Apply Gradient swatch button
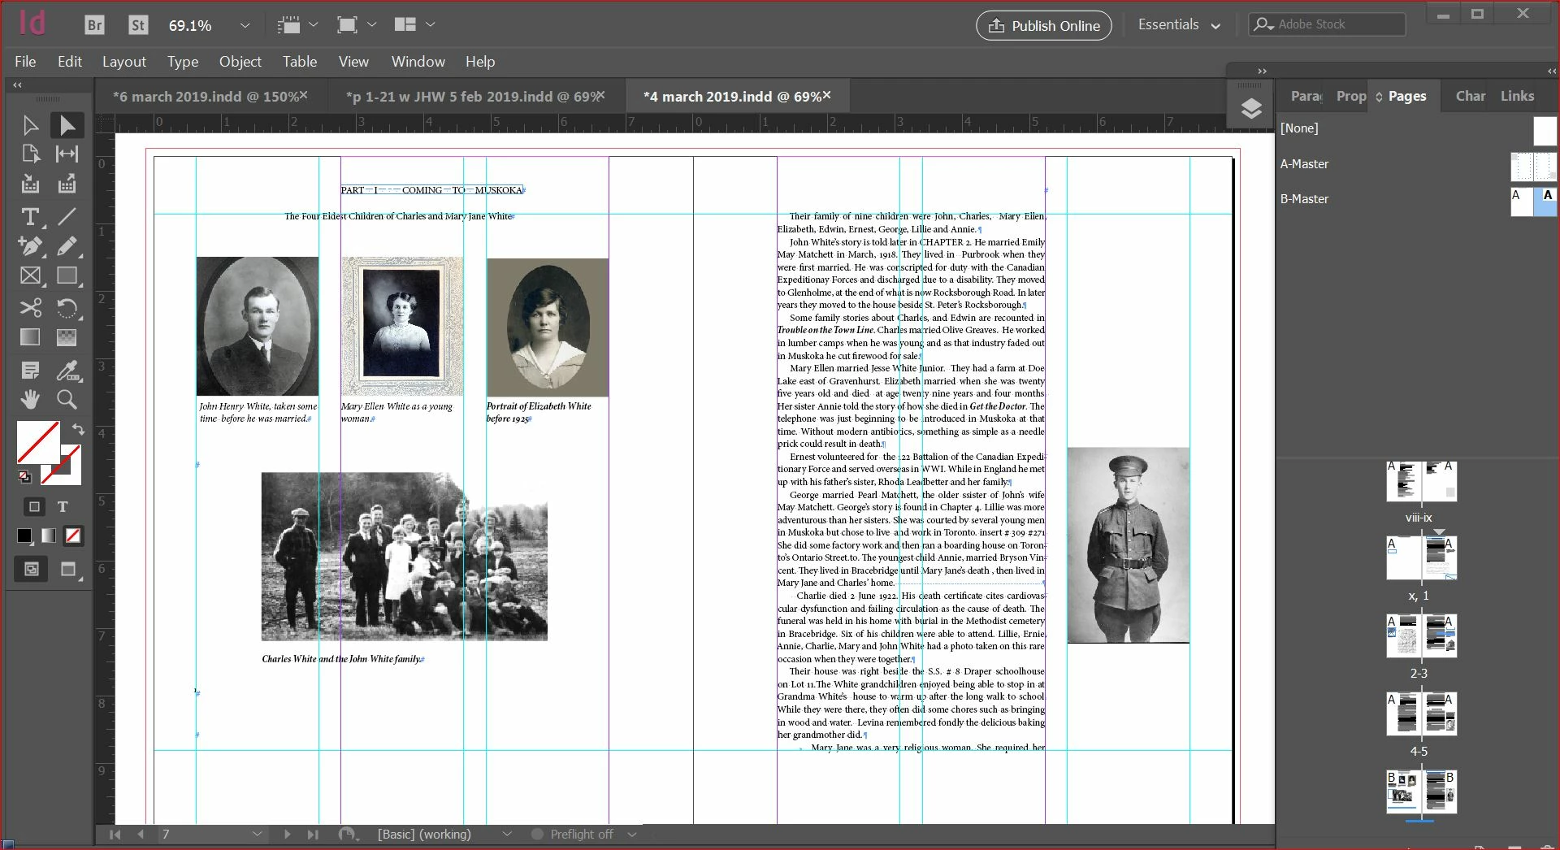The image size is (1560, 850). click(49, 536)
